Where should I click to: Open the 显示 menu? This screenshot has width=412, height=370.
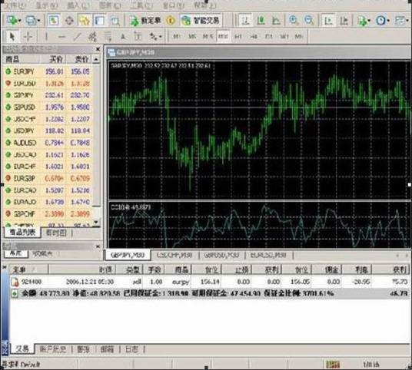[x=47, y=5]
